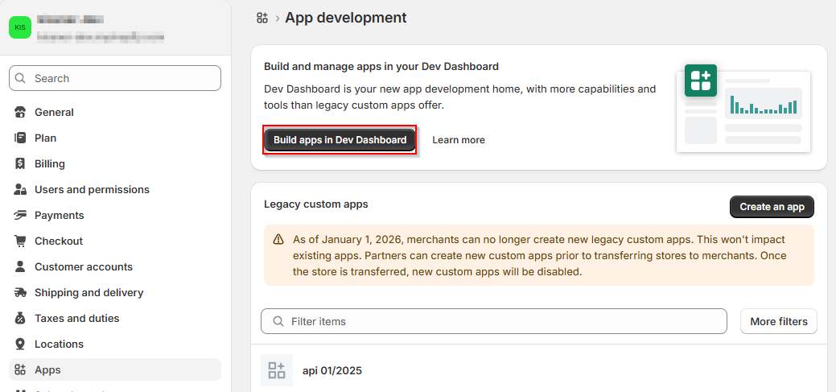Viewport: 836px width, 392px height.
Task: Click the Learn more link
Action: [x=459, y=140]
